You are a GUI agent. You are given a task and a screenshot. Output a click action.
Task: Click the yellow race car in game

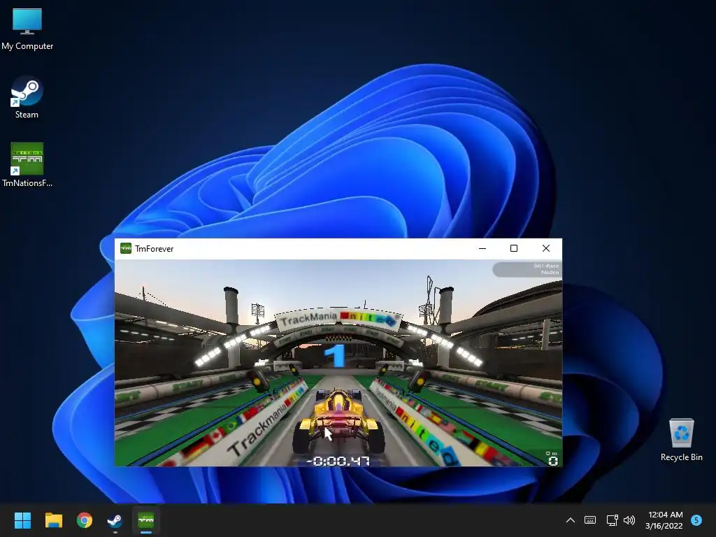pos(338,420)
